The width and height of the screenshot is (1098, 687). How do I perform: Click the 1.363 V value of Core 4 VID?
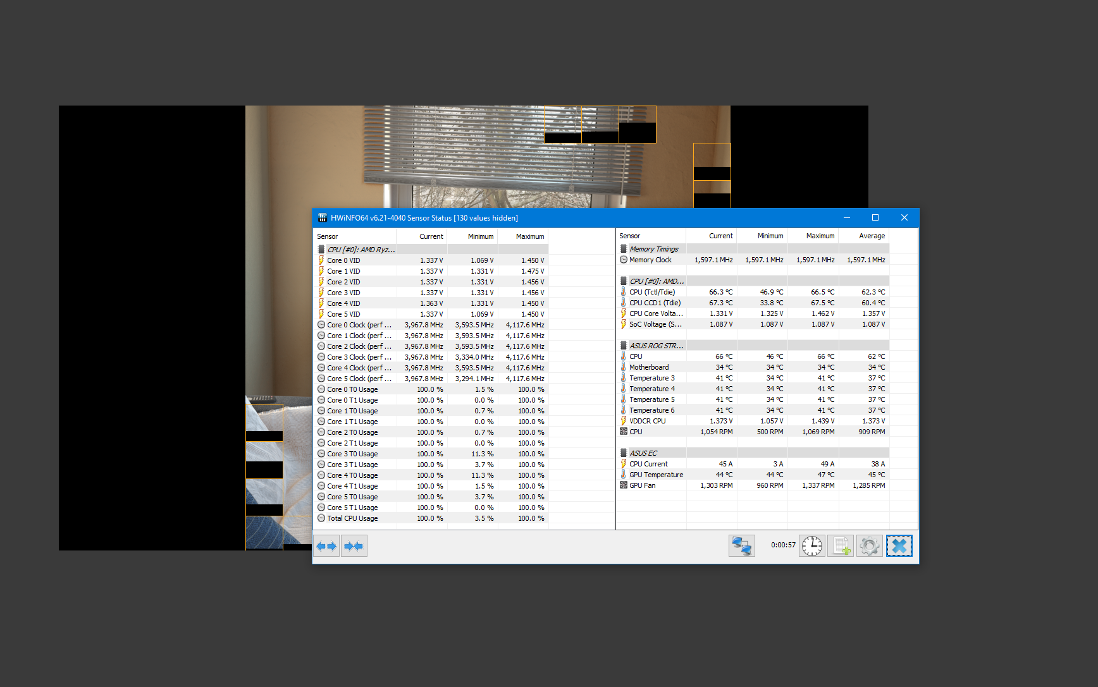pos(431,303)
